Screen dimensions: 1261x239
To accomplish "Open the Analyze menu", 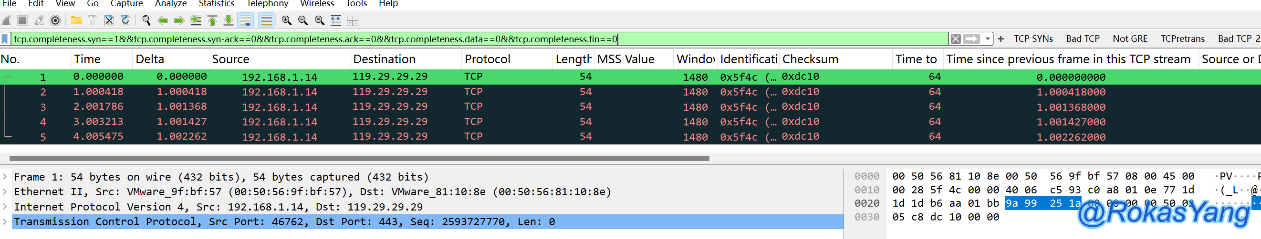I will (x=170, y=4).
